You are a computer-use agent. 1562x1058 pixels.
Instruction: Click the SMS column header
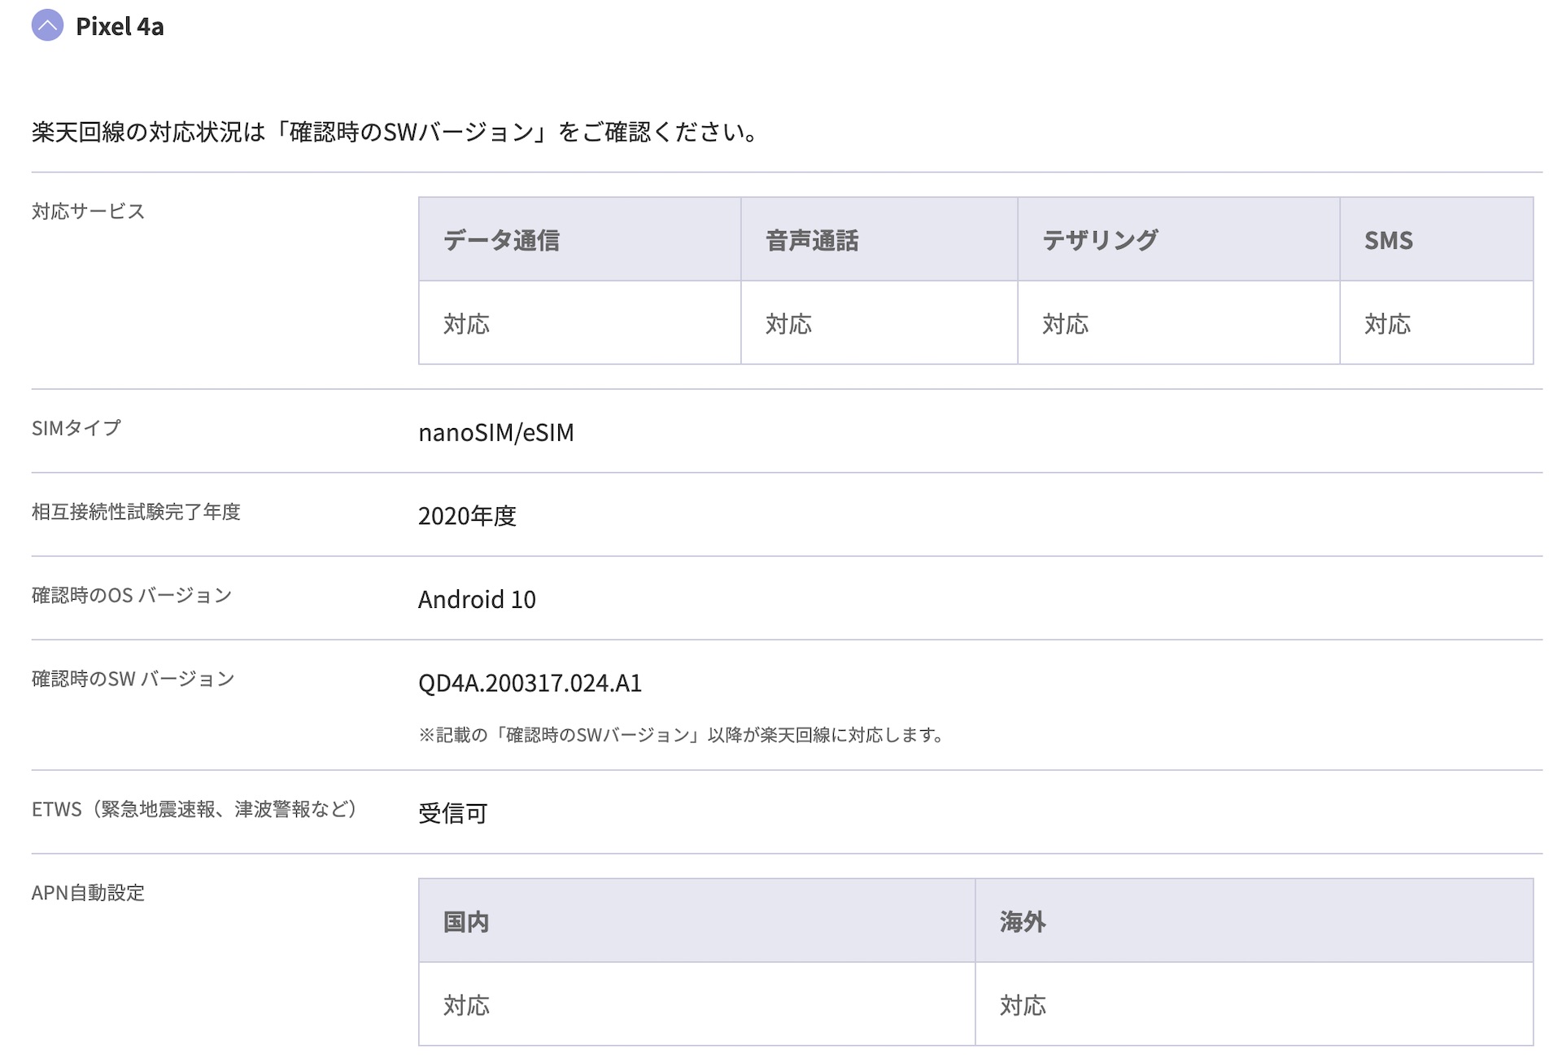(1388, 240)
